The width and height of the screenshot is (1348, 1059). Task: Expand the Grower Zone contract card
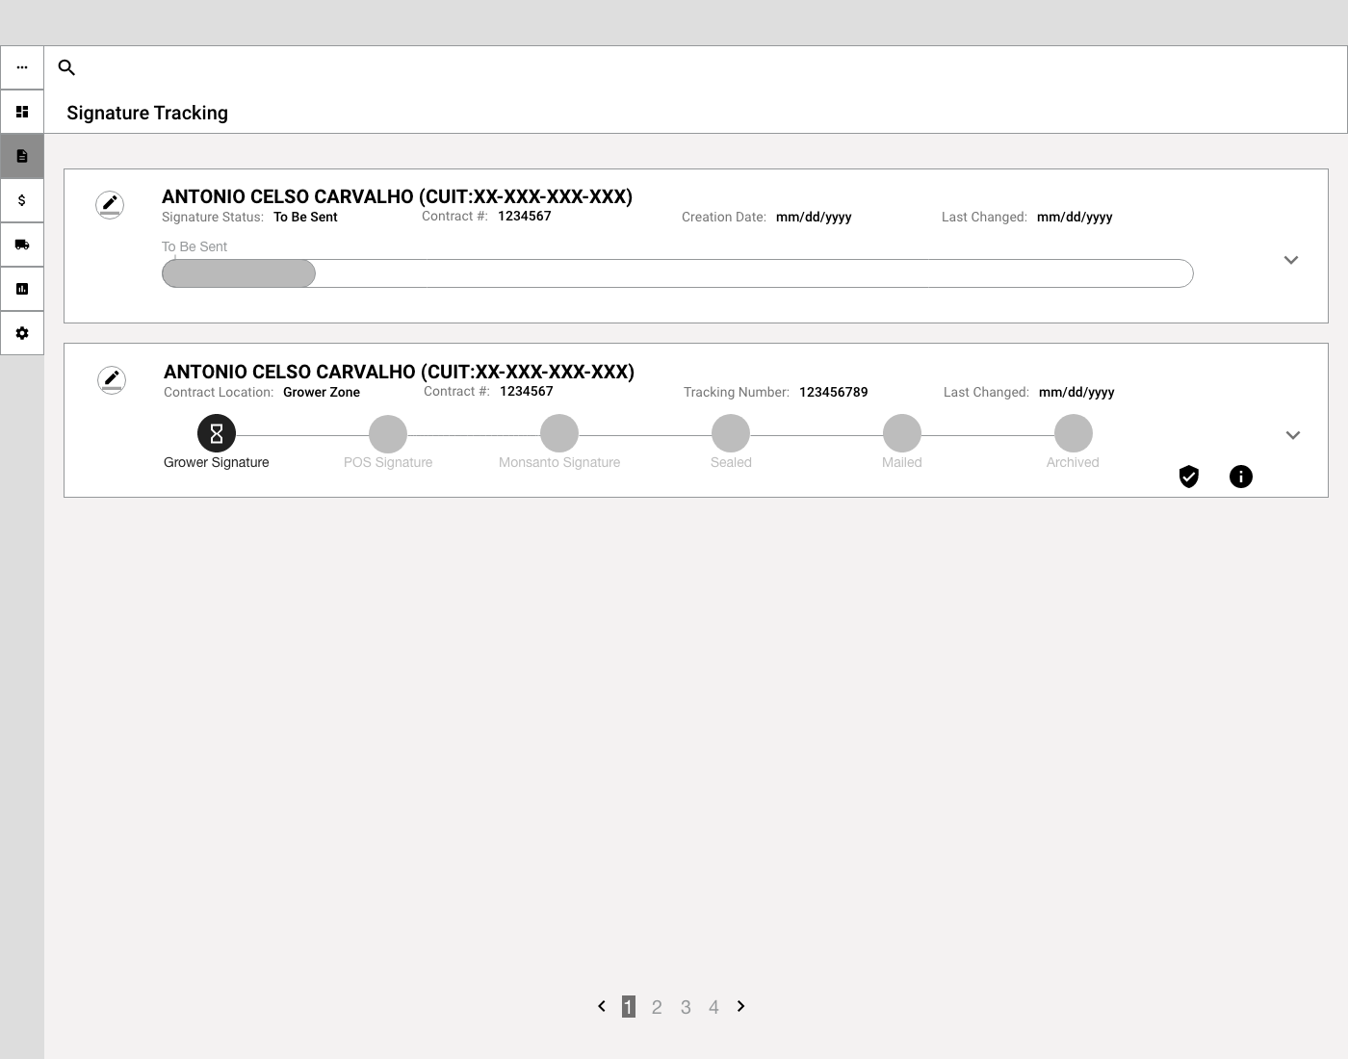(1293, 435)
